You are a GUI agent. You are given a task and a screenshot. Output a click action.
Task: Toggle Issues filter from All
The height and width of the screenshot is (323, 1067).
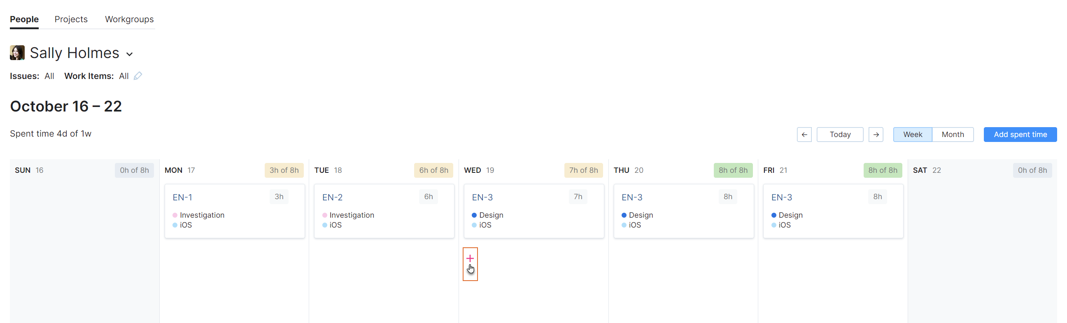pos(49,76)
